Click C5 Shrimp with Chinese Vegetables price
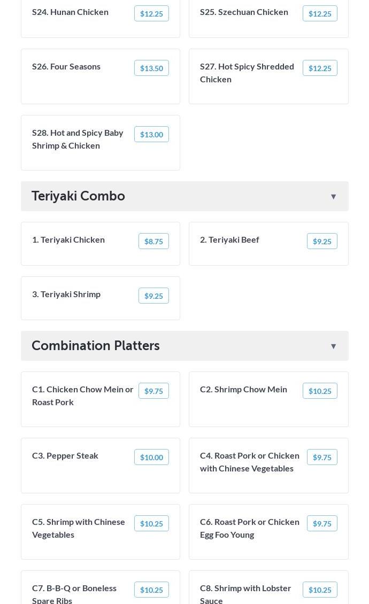 [x=151, y=523]
